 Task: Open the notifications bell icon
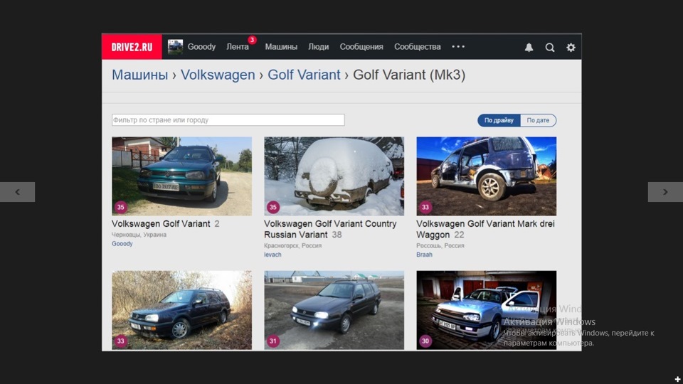(x=529, y=47)
